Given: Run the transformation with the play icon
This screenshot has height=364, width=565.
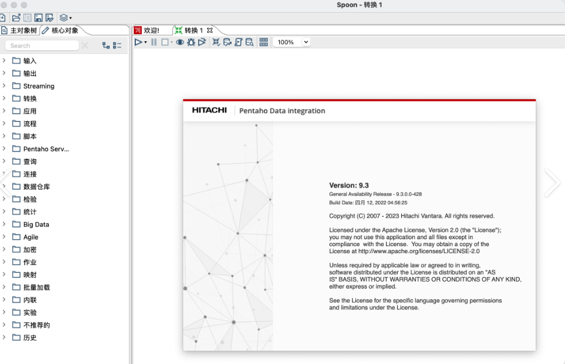Looking at the screenshot, I should tap(138, 42).
